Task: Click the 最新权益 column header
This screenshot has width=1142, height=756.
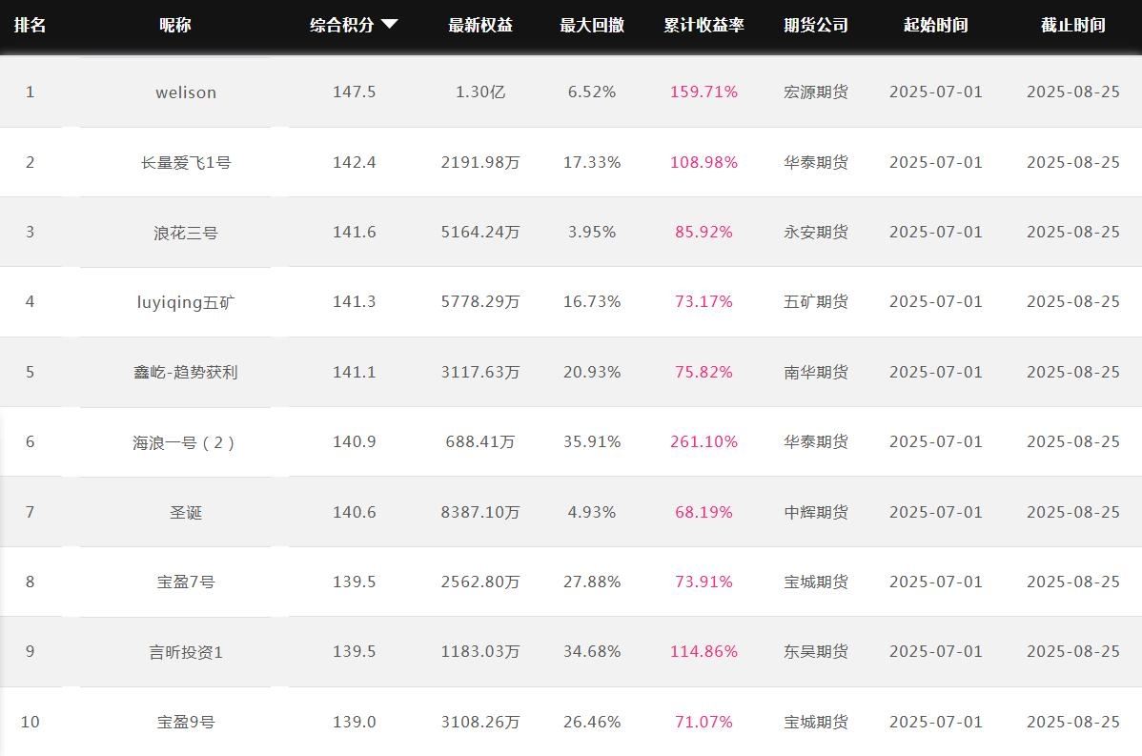Action: pyautogui.click(x=479, y=25)
